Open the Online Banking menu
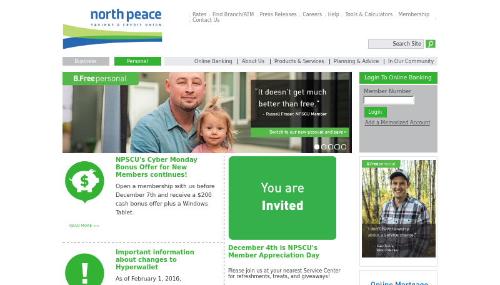 (213, 61)
